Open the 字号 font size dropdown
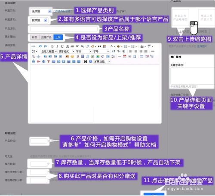 click(x=101, y=52)
